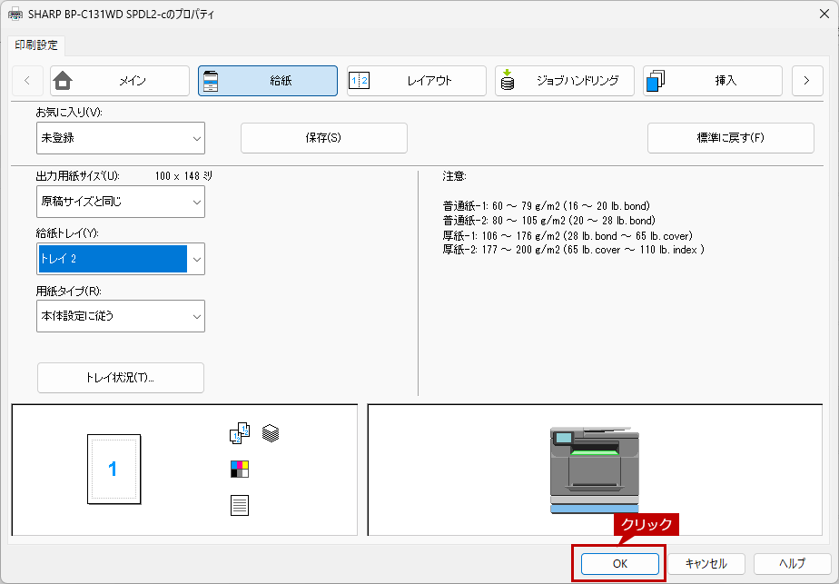This screenshot has width=839, height=584.
Task: Open the 出力用紙サイズ dropdown
Action: coord(121,202)
